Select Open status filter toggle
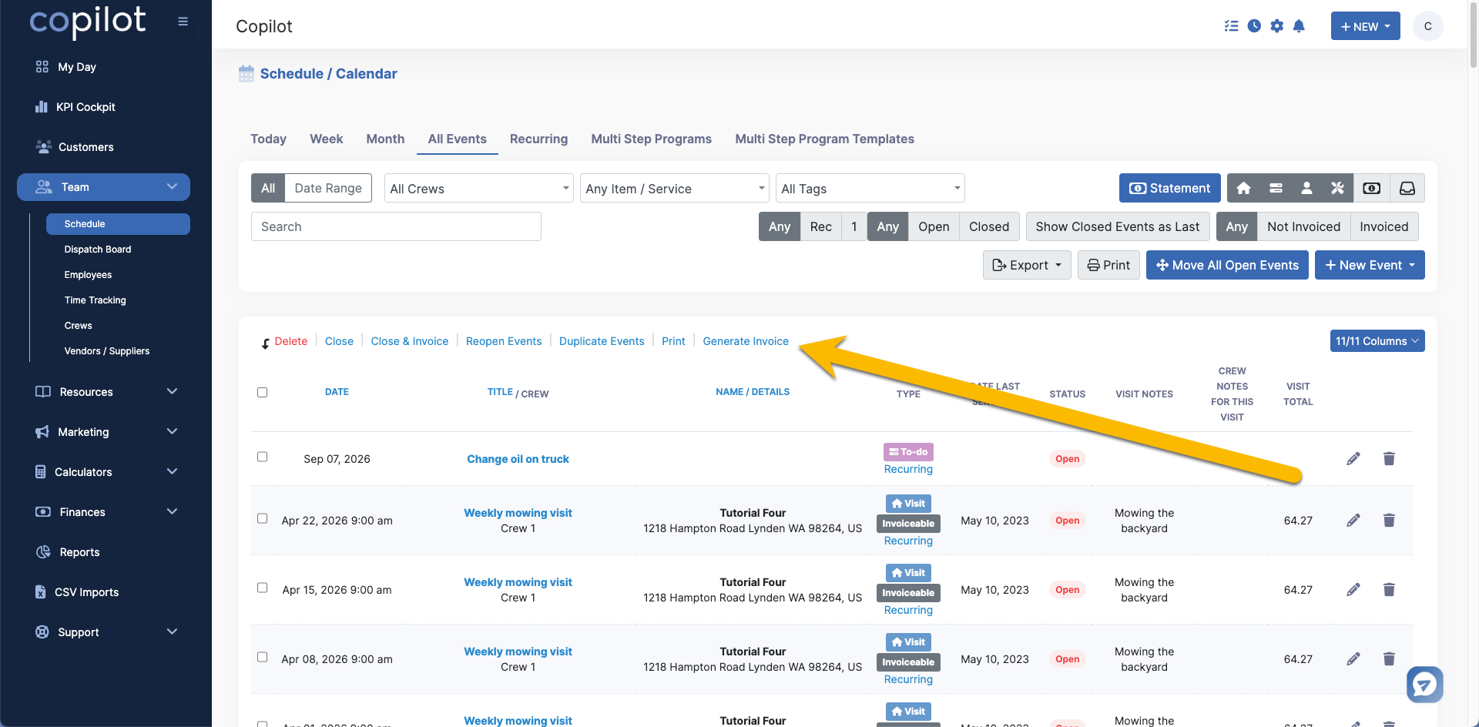The width and height of the screenshot is (1479, 727). 934,226
